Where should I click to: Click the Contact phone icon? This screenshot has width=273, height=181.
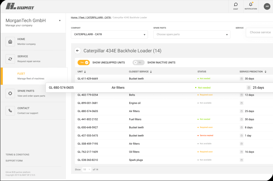(10, 111)
